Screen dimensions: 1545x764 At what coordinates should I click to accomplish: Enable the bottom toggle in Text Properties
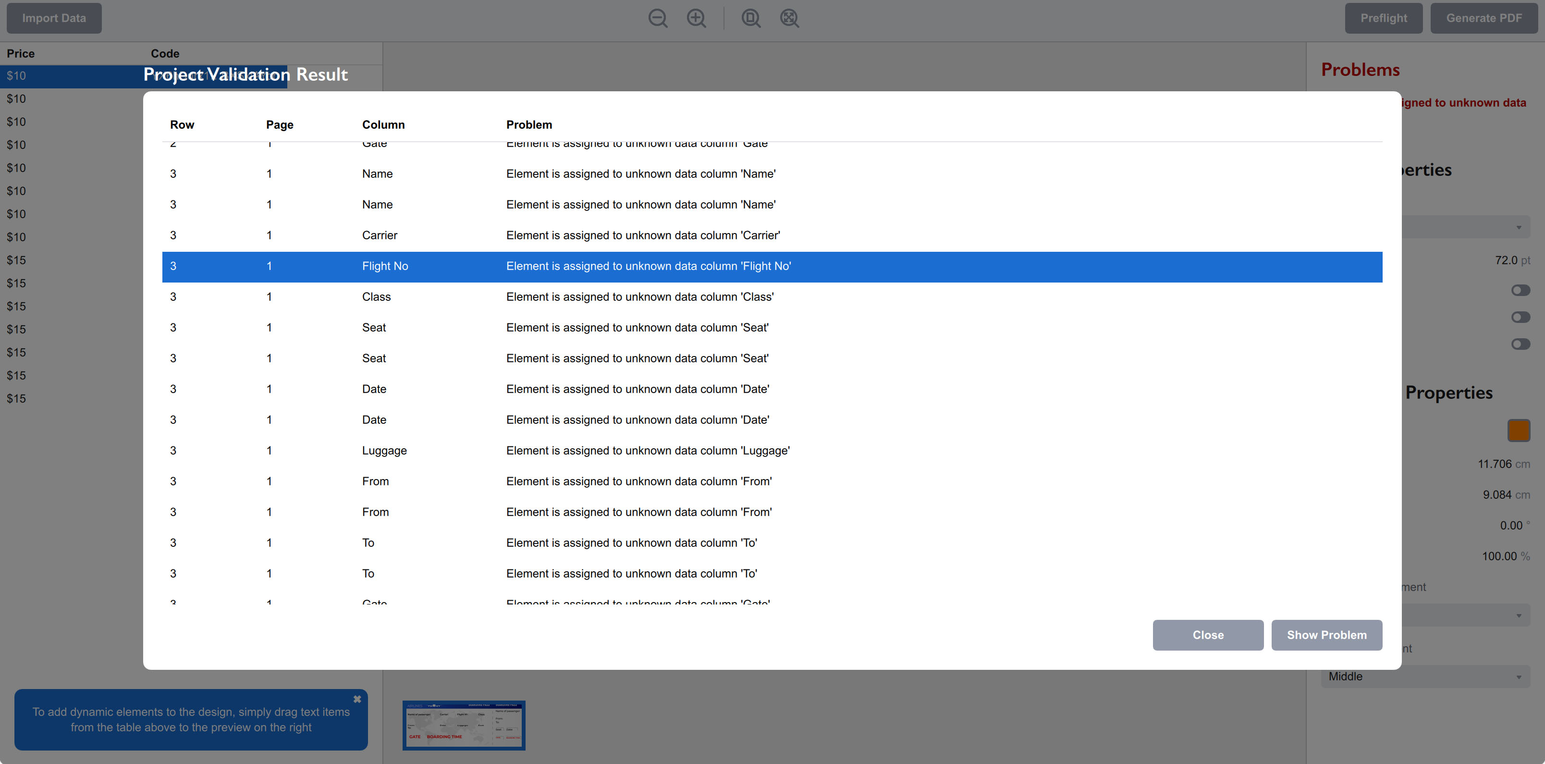tap(1521, 344)
